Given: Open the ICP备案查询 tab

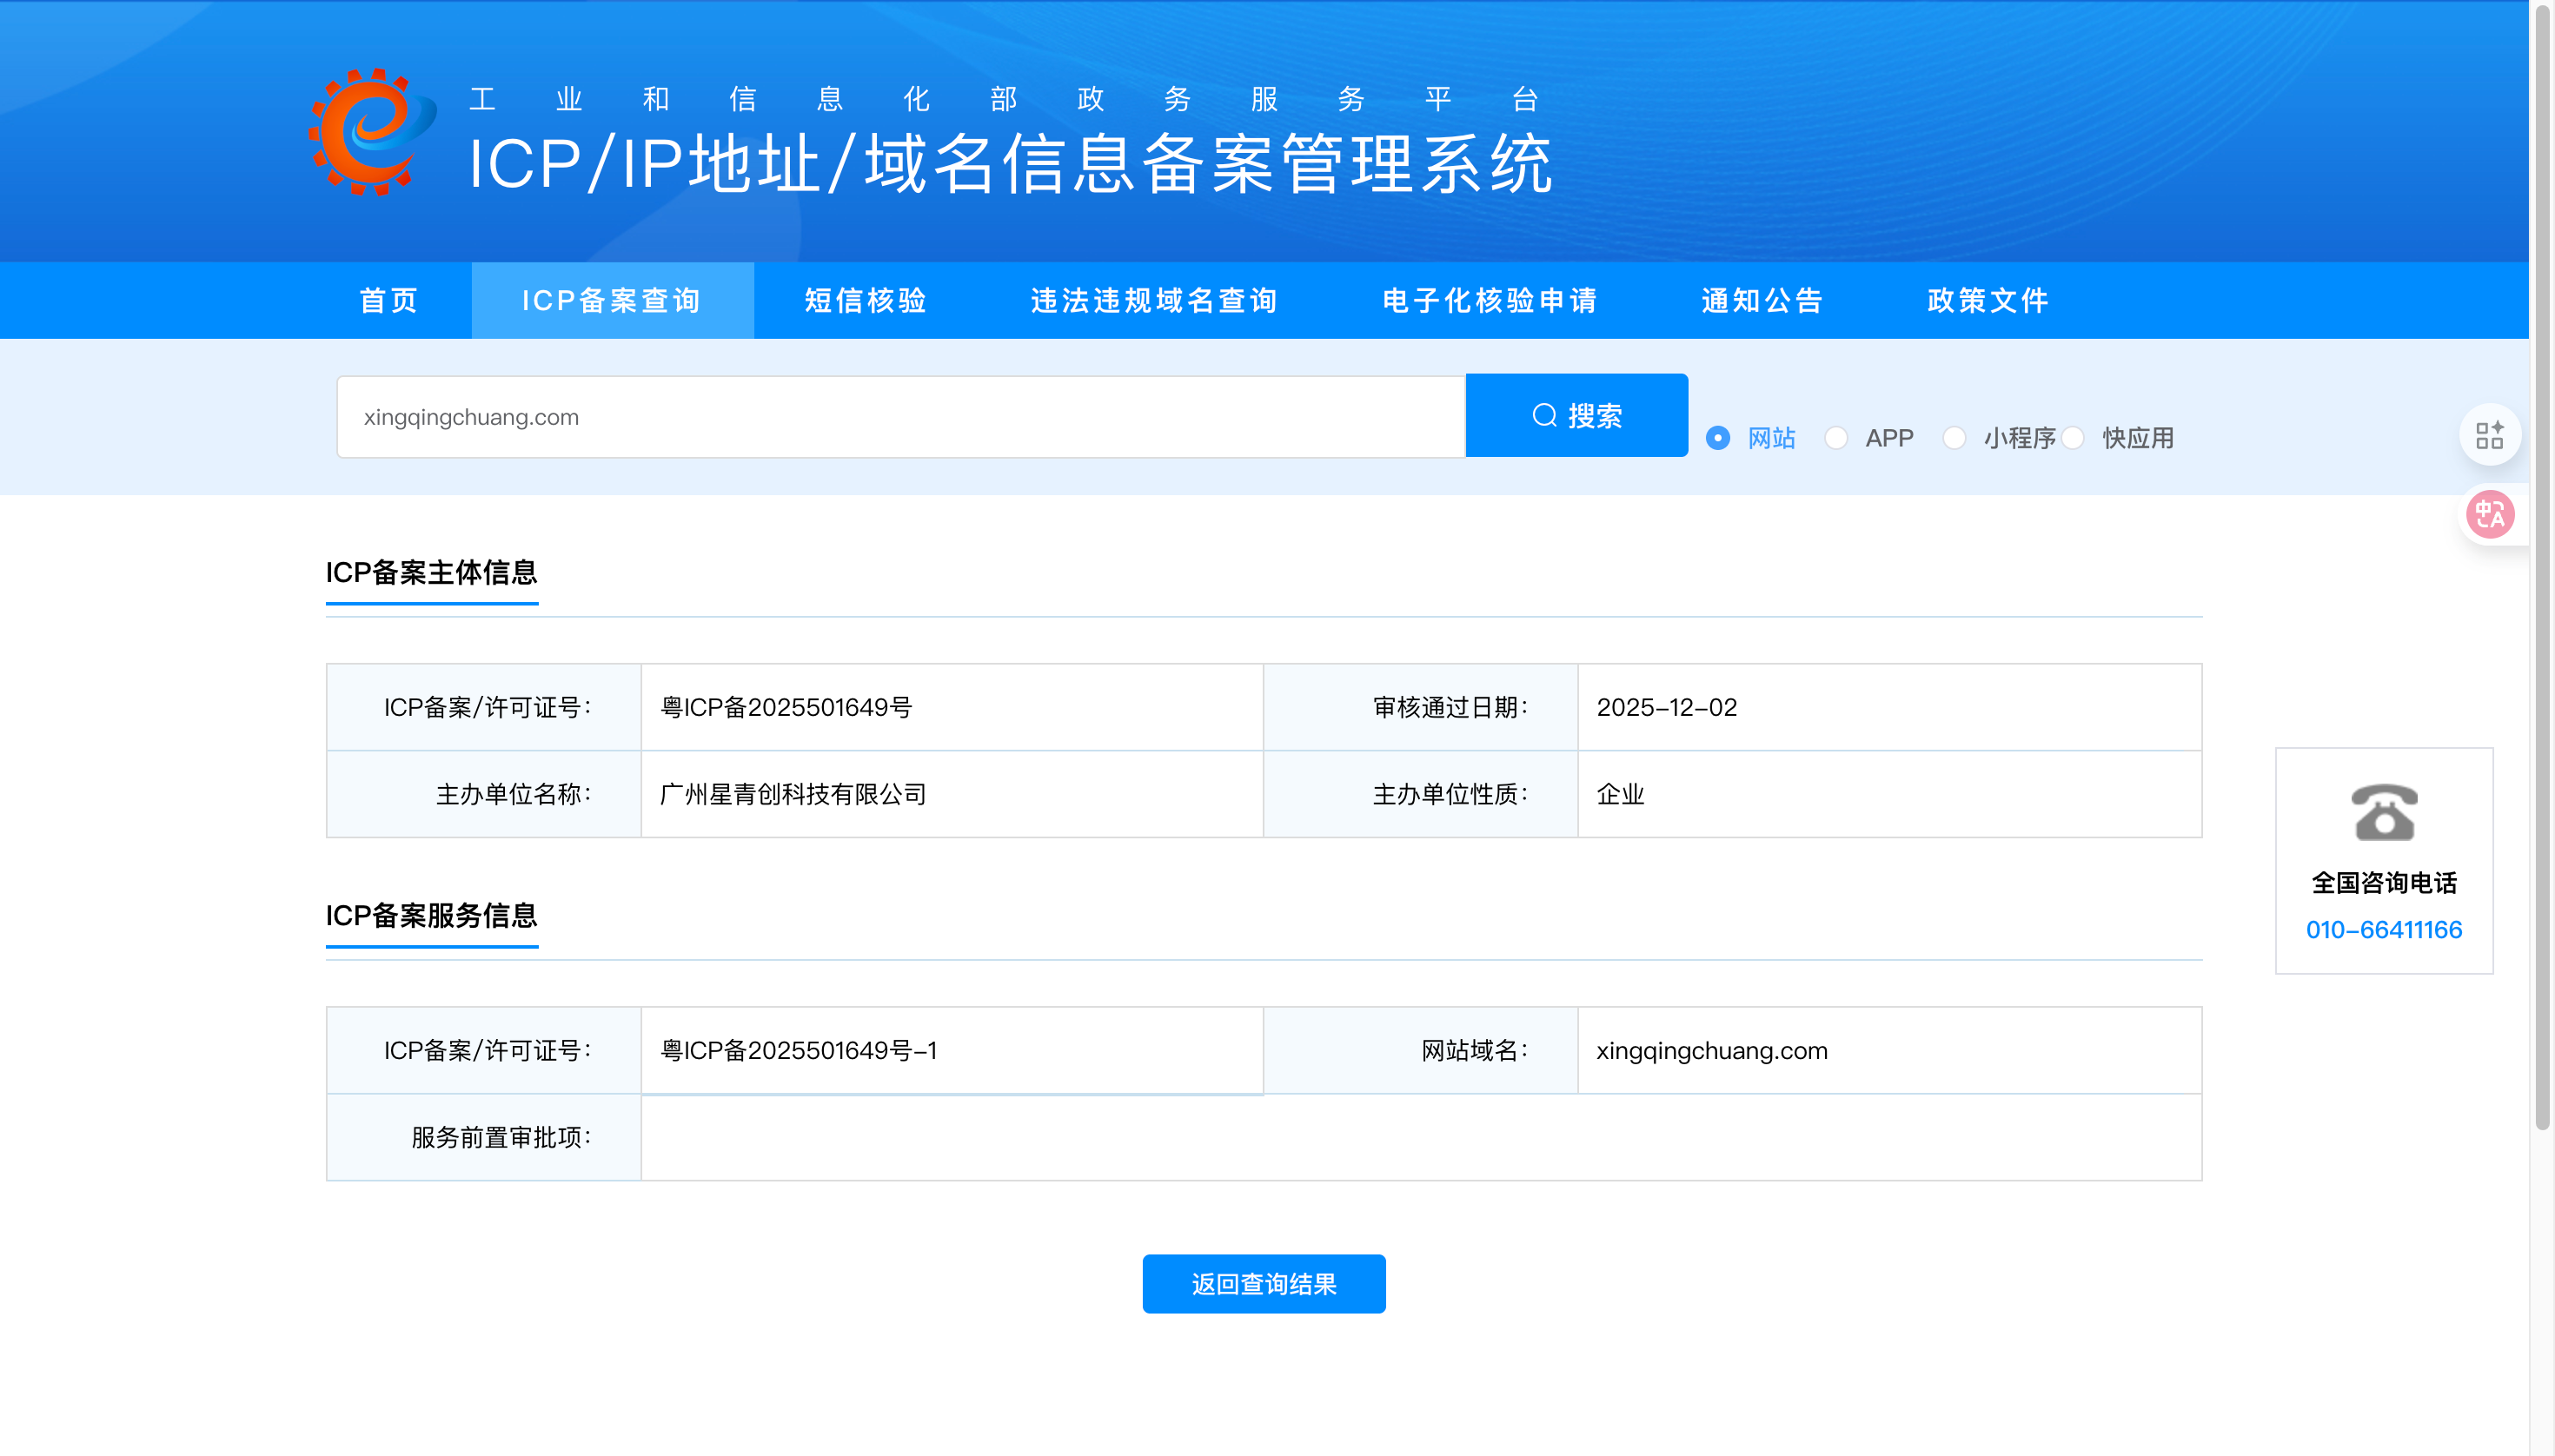Looking at the screenshot, I should coord(612,300).
